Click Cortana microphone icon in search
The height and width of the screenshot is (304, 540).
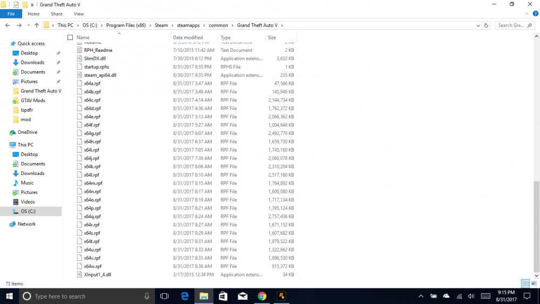147,296
